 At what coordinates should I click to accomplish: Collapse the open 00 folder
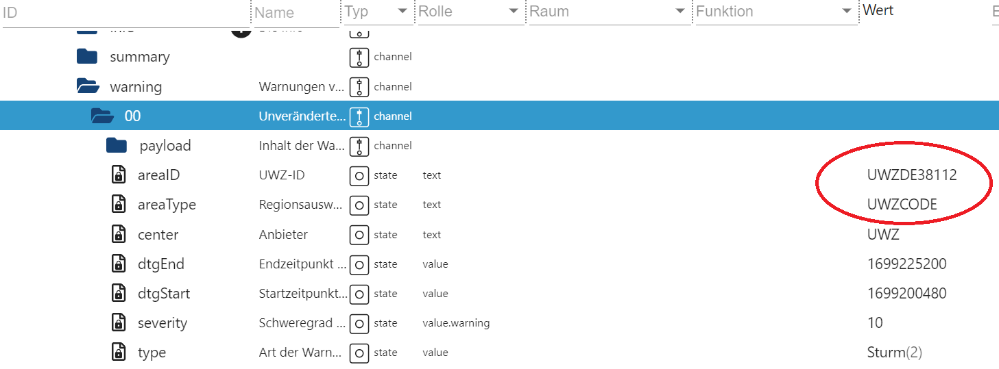(x=102, y=116)
